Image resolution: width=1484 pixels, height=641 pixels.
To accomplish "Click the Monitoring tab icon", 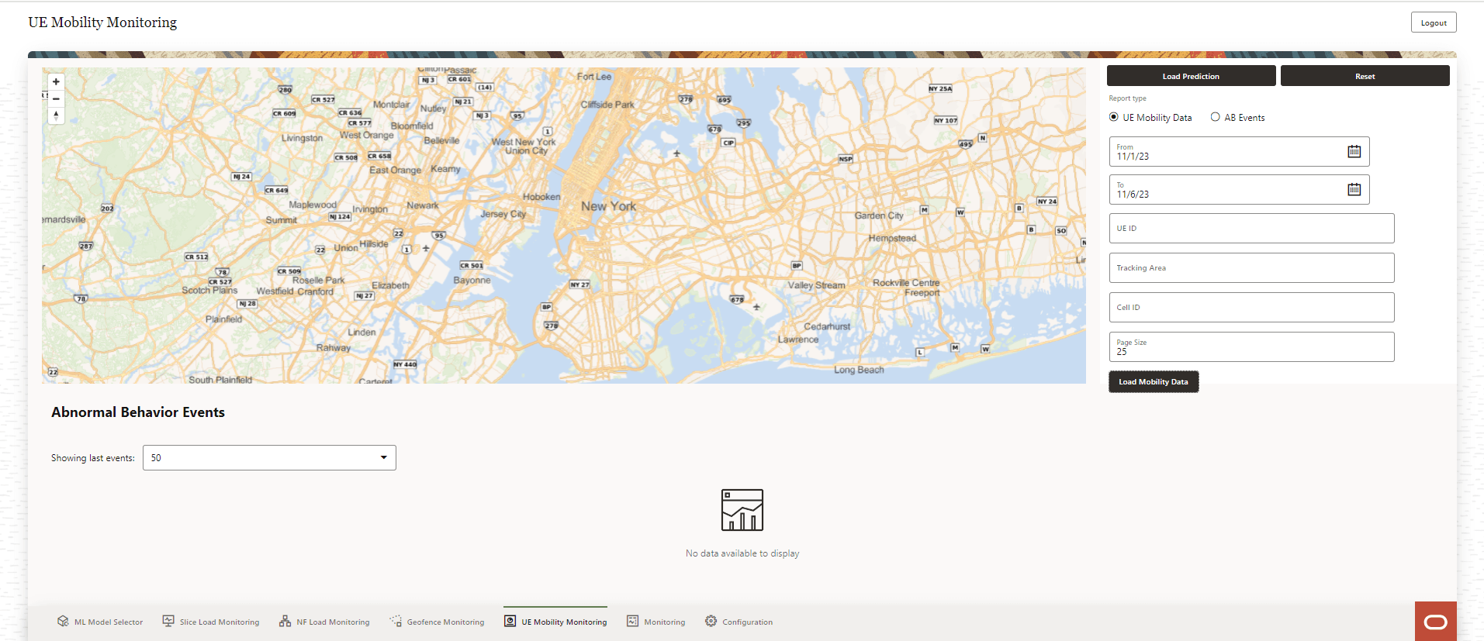I will [632, 621].
